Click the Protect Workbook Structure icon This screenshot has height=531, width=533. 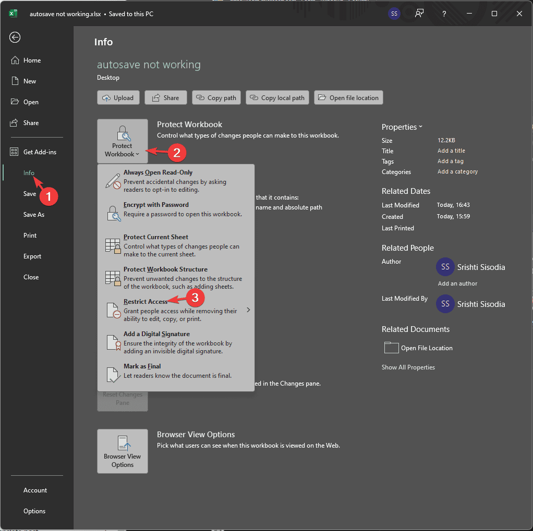(x=113, y=278)
